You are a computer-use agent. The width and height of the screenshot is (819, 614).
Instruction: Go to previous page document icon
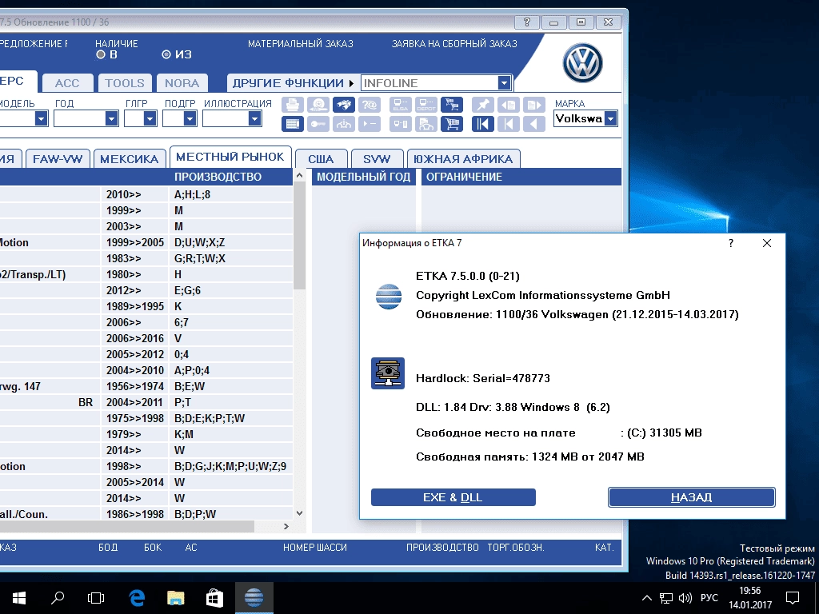click(x=509, y=105)
